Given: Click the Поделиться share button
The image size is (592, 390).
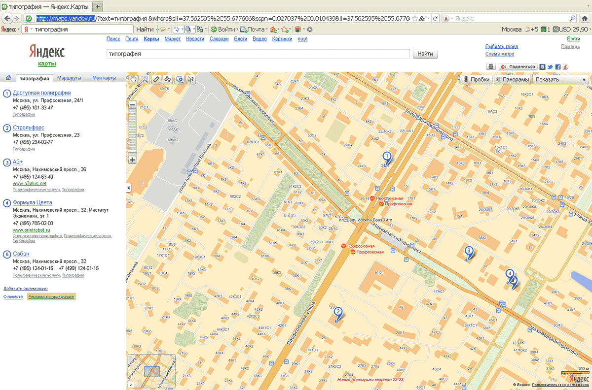Looking at the screenshot, I should pyautogui.click(x=518, y=66).
